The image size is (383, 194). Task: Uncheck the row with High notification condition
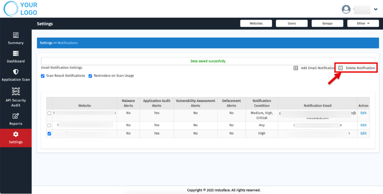(x=50, y=134)
